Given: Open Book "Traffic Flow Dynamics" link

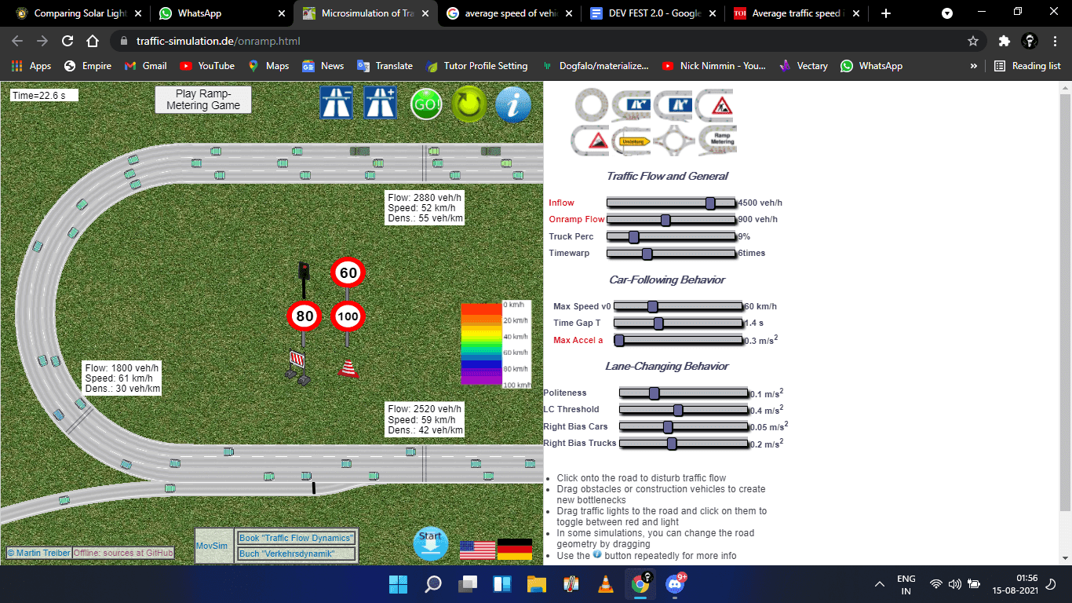Looking at the screenshot, I should pos(297,538).
